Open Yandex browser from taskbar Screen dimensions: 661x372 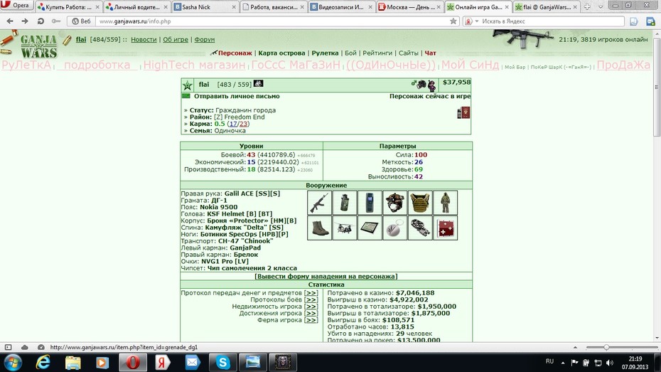point(162,362)
